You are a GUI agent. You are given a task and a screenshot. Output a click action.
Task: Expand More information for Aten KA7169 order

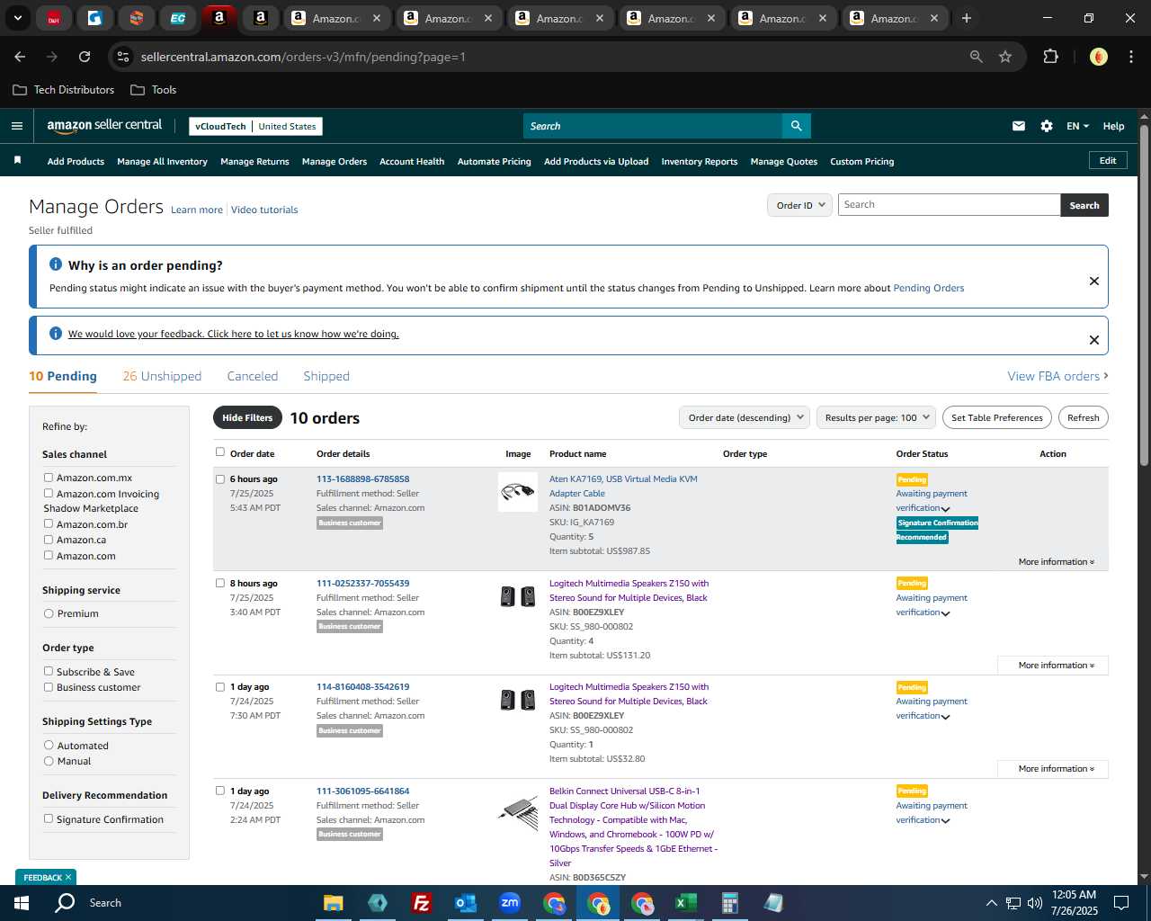coord(1056,562)
